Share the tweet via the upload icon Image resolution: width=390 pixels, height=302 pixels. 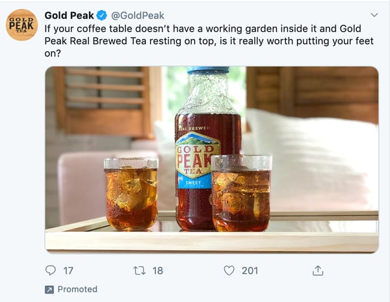click(x=318, y=270)
